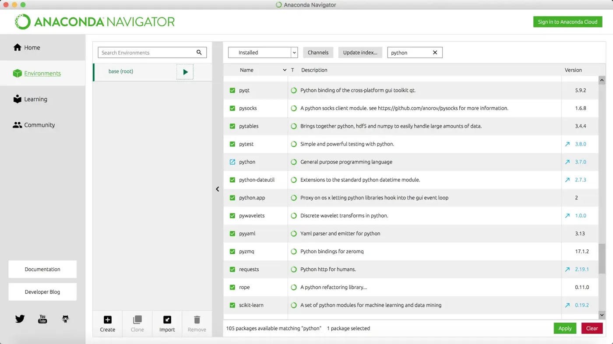Toggle the python package upgrade mark
613x344 pixels.
(x=233, y=162)
